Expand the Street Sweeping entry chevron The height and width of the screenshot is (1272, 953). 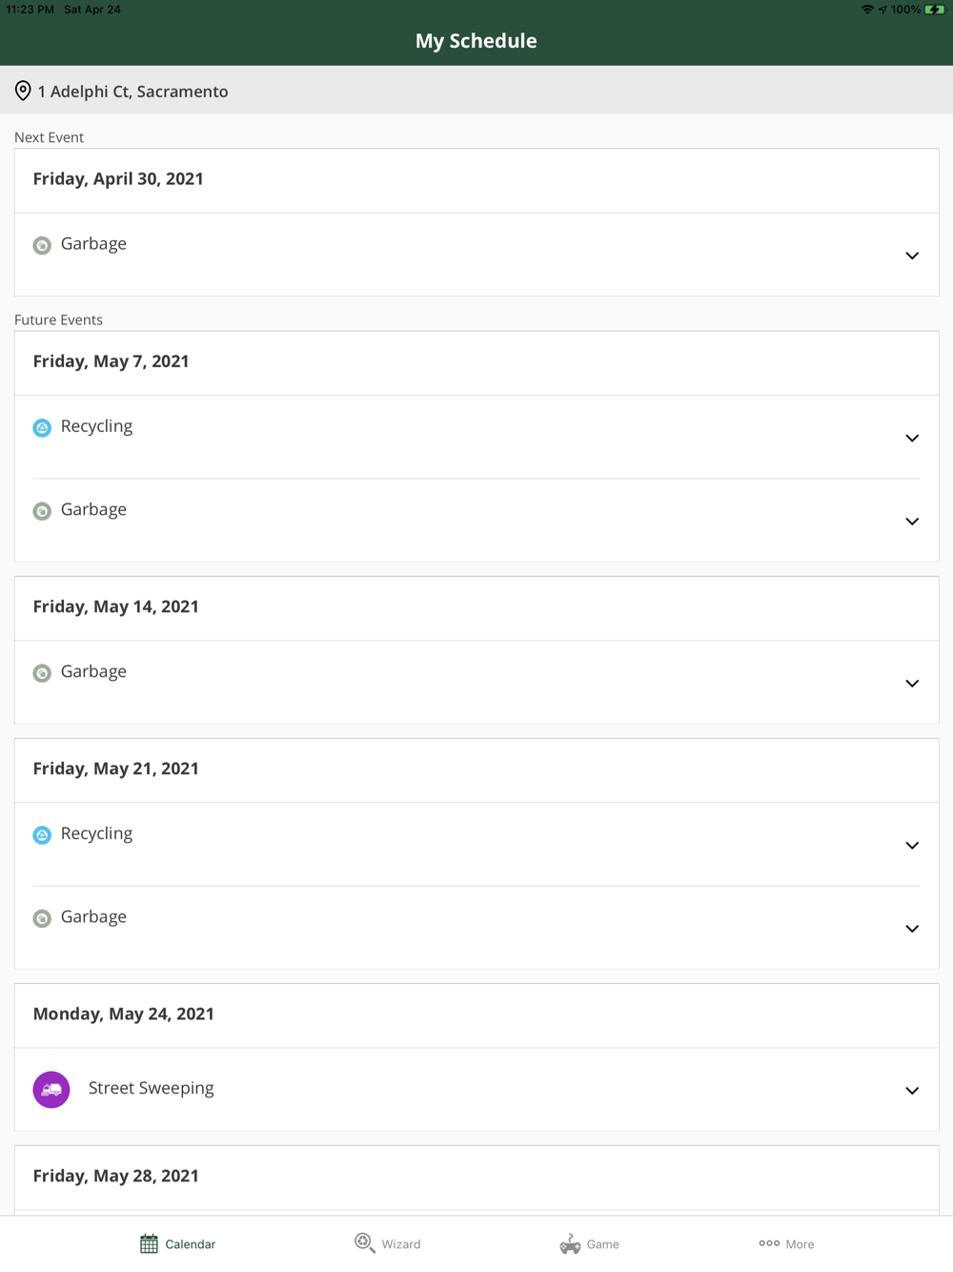[x=912, y=1090]
